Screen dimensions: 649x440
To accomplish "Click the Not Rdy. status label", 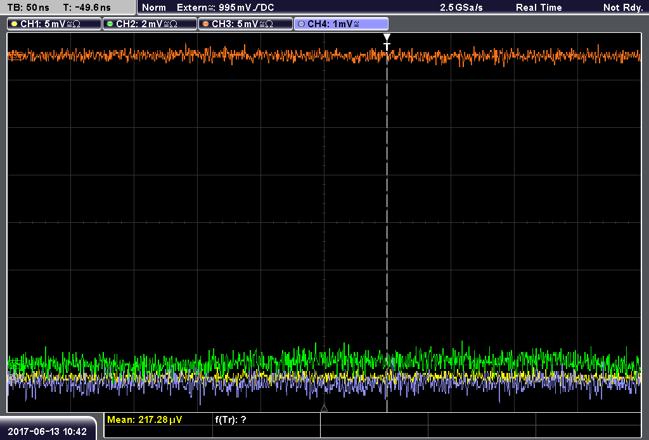I will click(x=623, y=8).
